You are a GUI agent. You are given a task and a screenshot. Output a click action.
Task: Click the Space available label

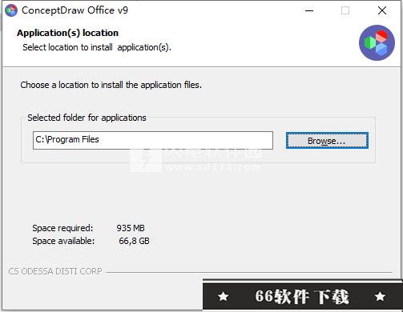(63, 241)
